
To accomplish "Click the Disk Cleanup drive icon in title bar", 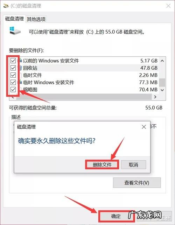I will 6,6.
